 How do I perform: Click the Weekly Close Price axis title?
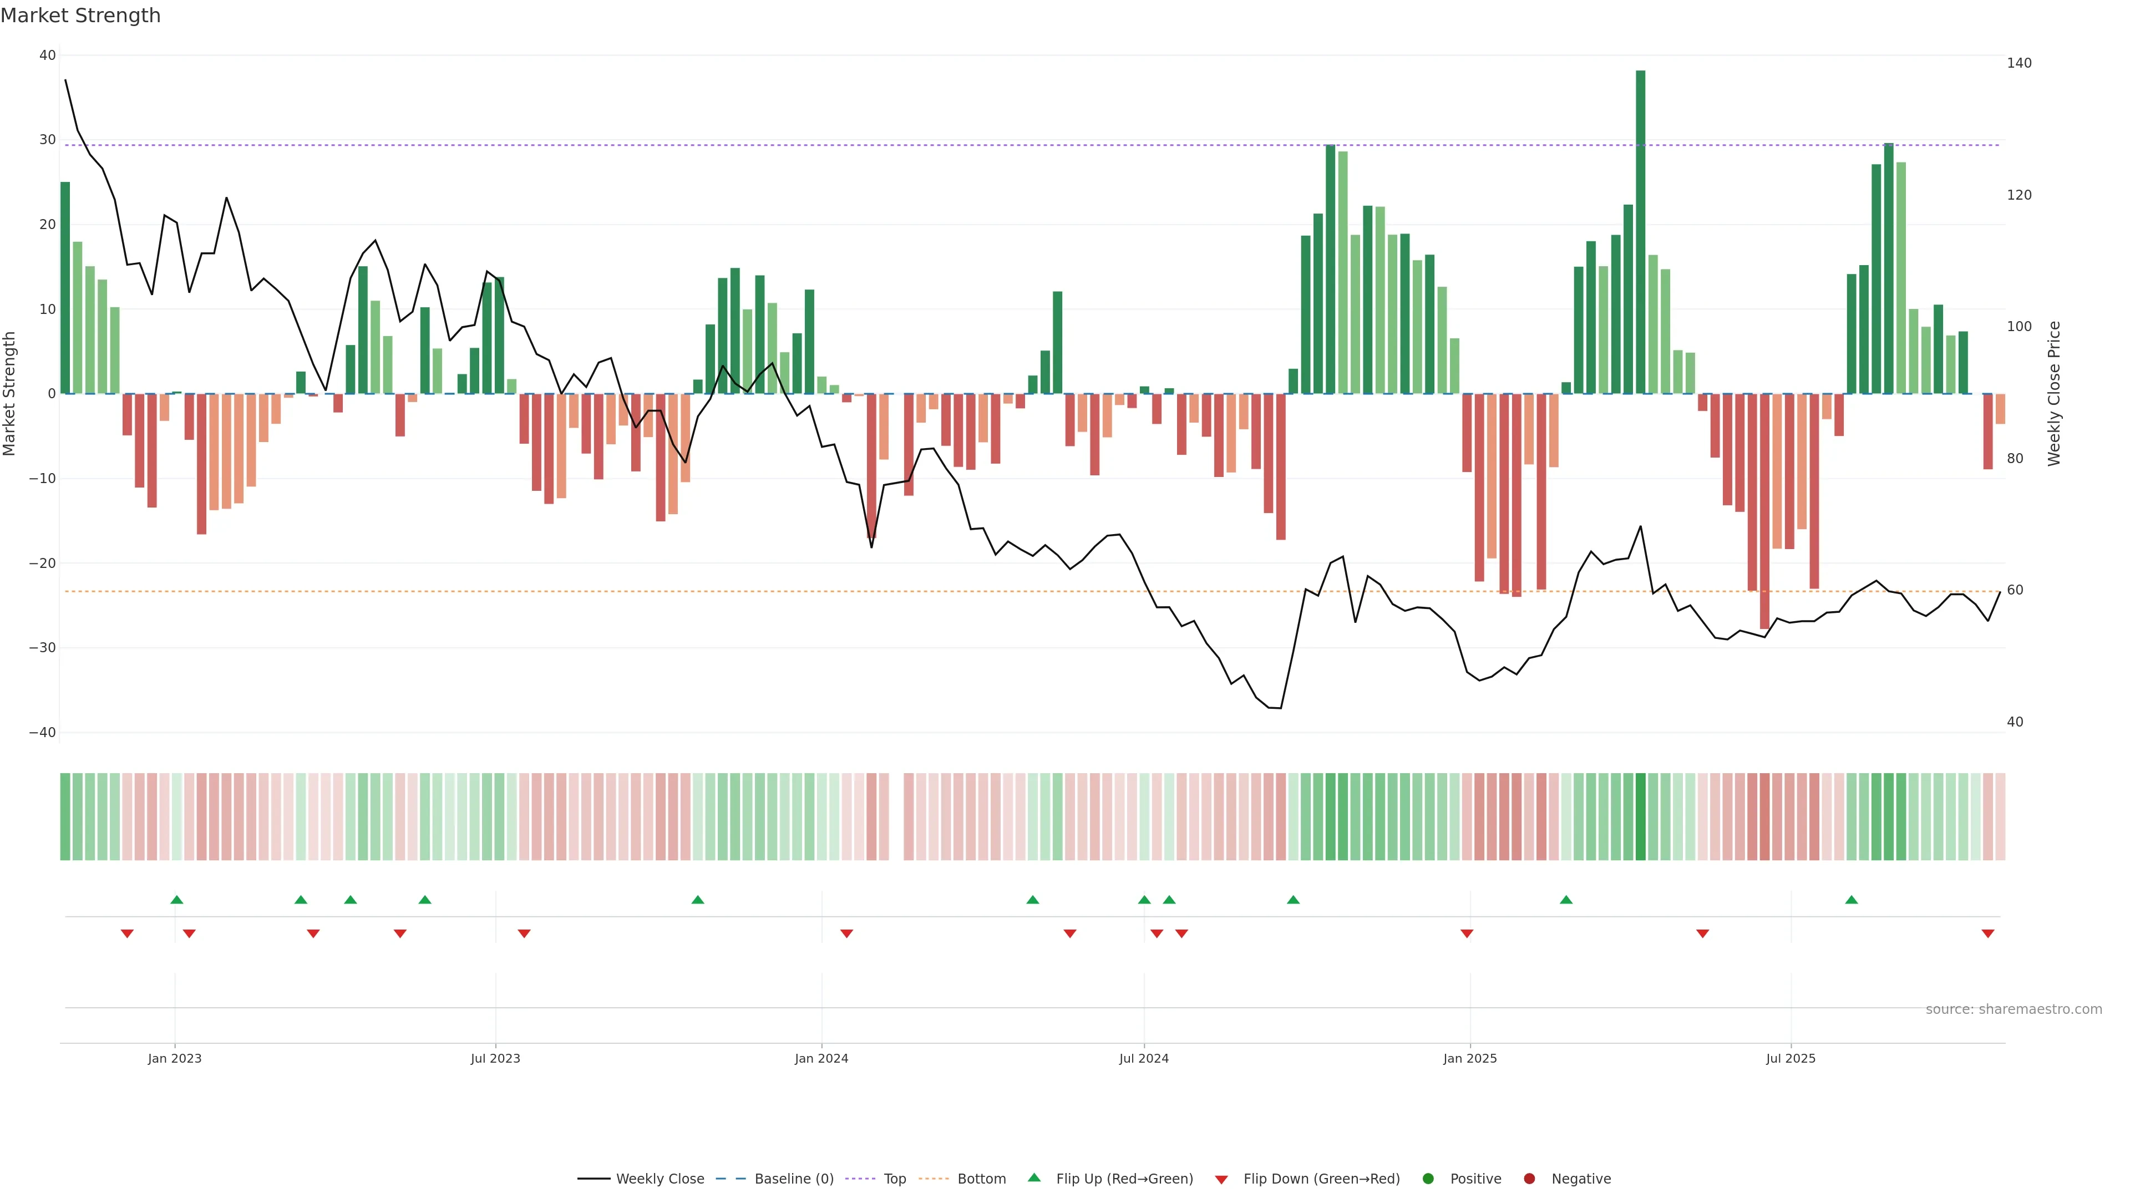click(2054, 394)
